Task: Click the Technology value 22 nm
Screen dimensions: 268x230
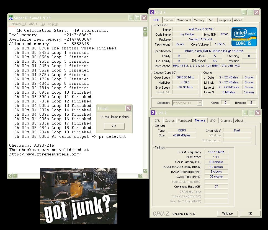Action: 180,44
